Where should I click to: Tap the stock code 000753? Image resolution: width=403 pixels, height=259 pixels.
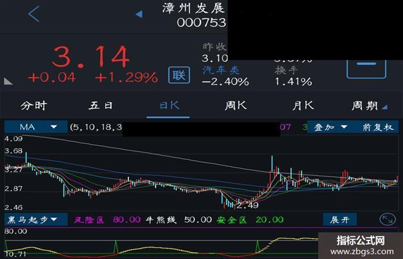pos(201,23)
